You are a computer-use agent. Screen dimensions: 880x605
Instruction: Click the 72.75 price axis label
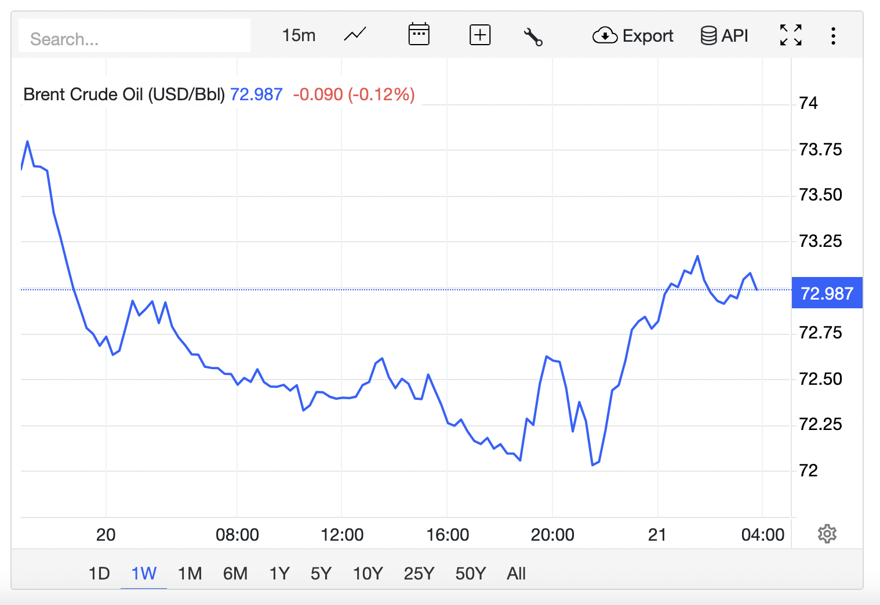tap(820, 333)
